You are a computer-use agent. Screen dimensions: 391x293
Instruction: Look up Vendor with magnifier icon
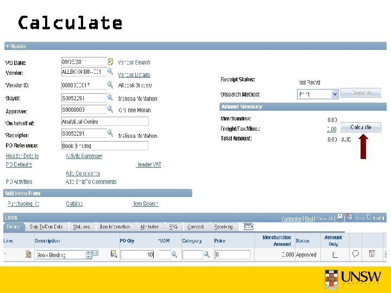110,72
